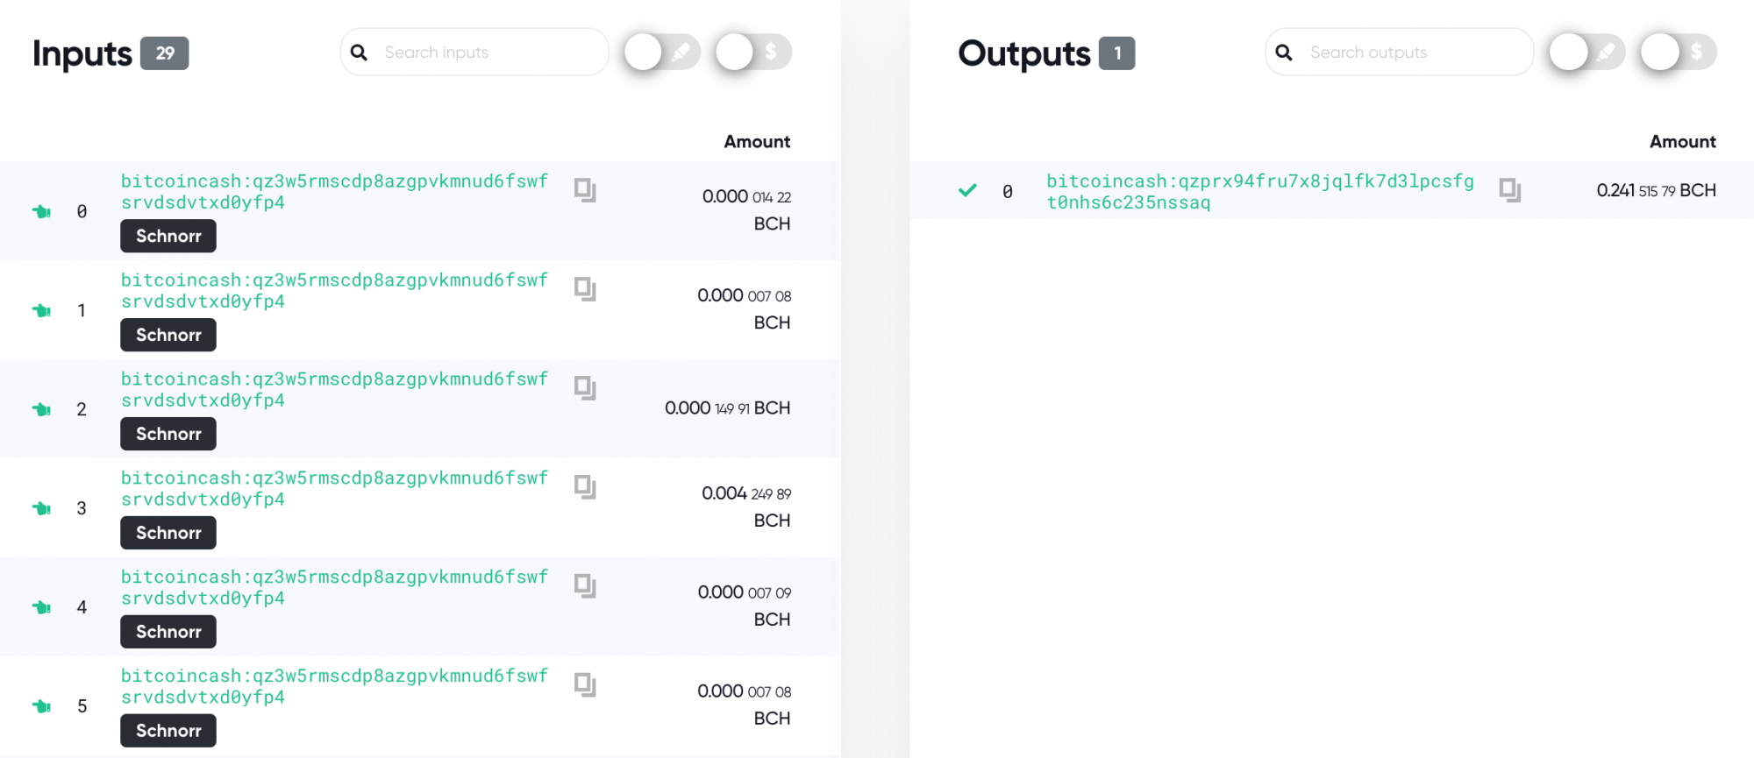
Task: Toggle highlighter switch in Outputs panel
Action: (x=1587, y=53)
